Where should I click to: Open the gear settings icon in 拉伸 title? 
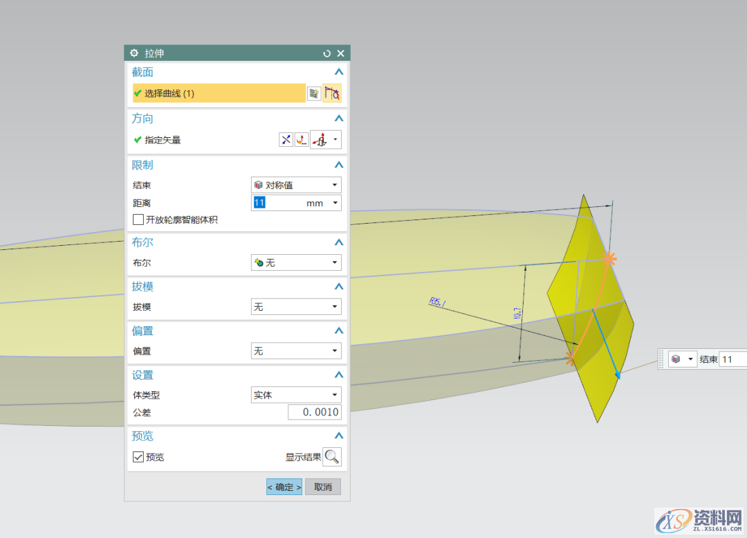134,53
